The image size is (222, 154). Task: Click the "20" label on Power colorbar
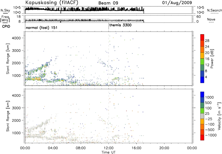click(207, 53)
